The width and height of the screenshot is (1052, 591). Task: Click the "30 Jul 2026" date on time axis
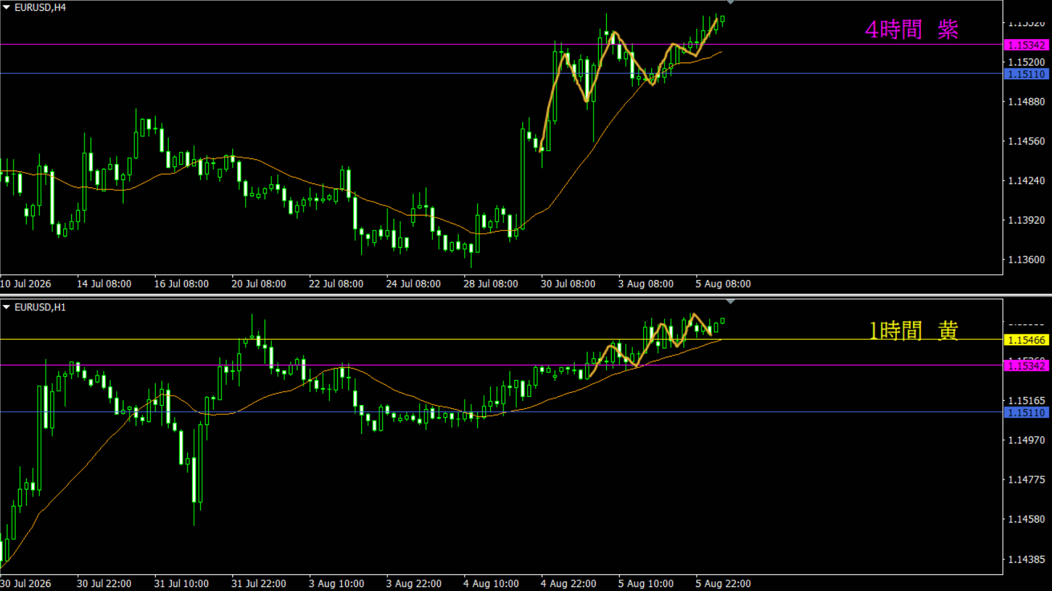coord(26,584)
